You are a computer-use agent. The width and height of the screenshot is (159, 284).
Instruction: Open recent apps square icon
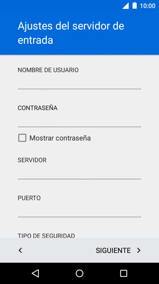(123, 273)
